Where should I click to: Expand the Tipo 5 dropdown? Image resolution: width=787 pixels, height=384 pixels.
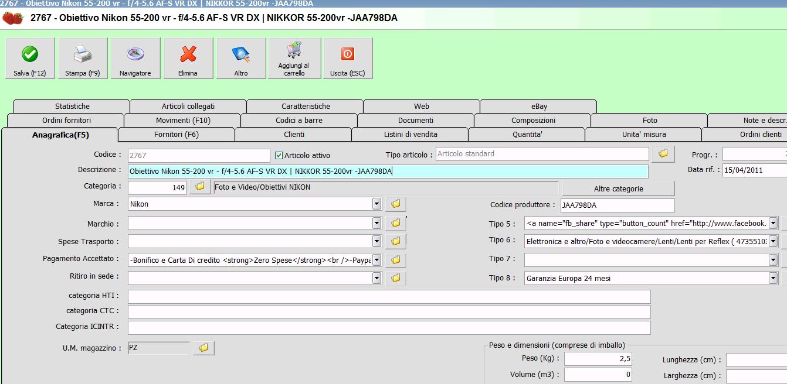pos(773,223)
